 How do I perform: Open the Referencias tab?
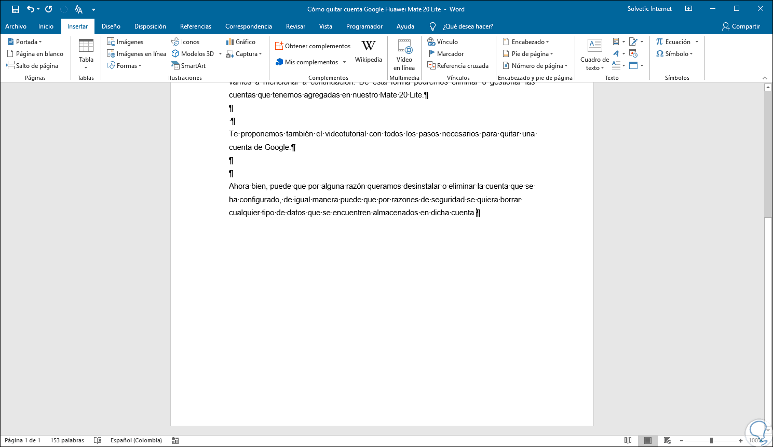(x=196, y=26)
